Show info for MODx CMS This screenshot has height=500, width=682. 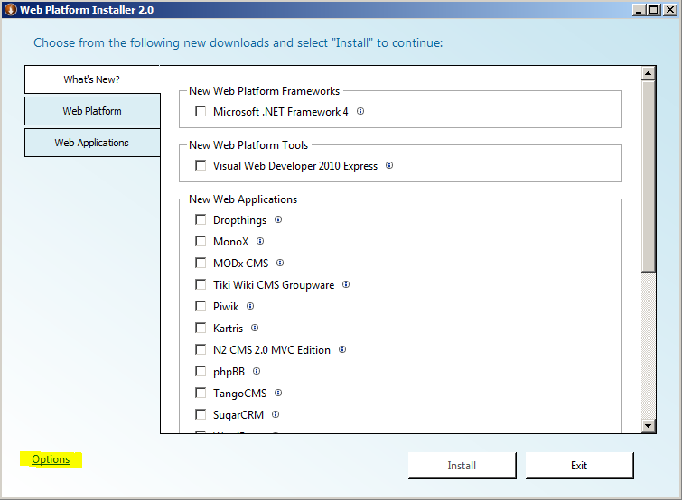click(x=280, y=263)
